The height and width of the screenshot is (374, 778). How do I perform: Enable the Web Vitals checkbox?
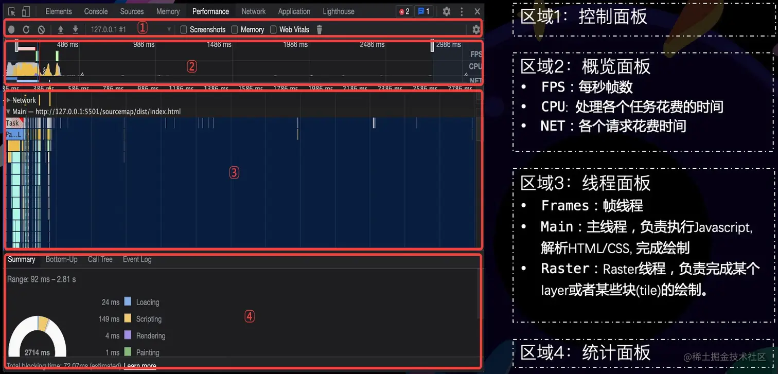pyautogui.click(x=273, y=29)
